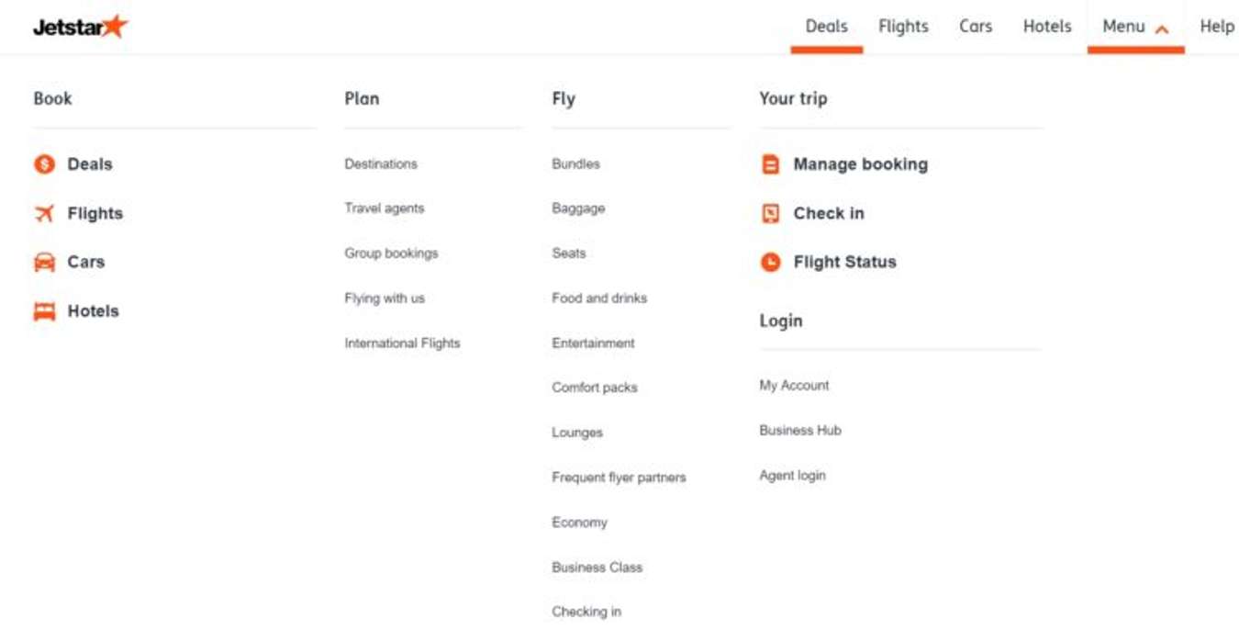Go to My Account under Login
The image size is (1239, 630).
tap(794, 386)
